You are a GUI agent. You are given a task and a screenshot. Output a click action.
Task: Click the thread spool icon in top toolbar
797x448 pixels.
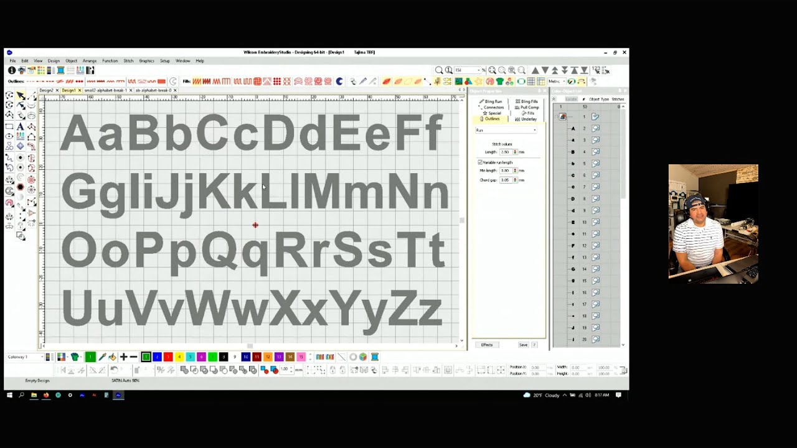tap(60, 70)
